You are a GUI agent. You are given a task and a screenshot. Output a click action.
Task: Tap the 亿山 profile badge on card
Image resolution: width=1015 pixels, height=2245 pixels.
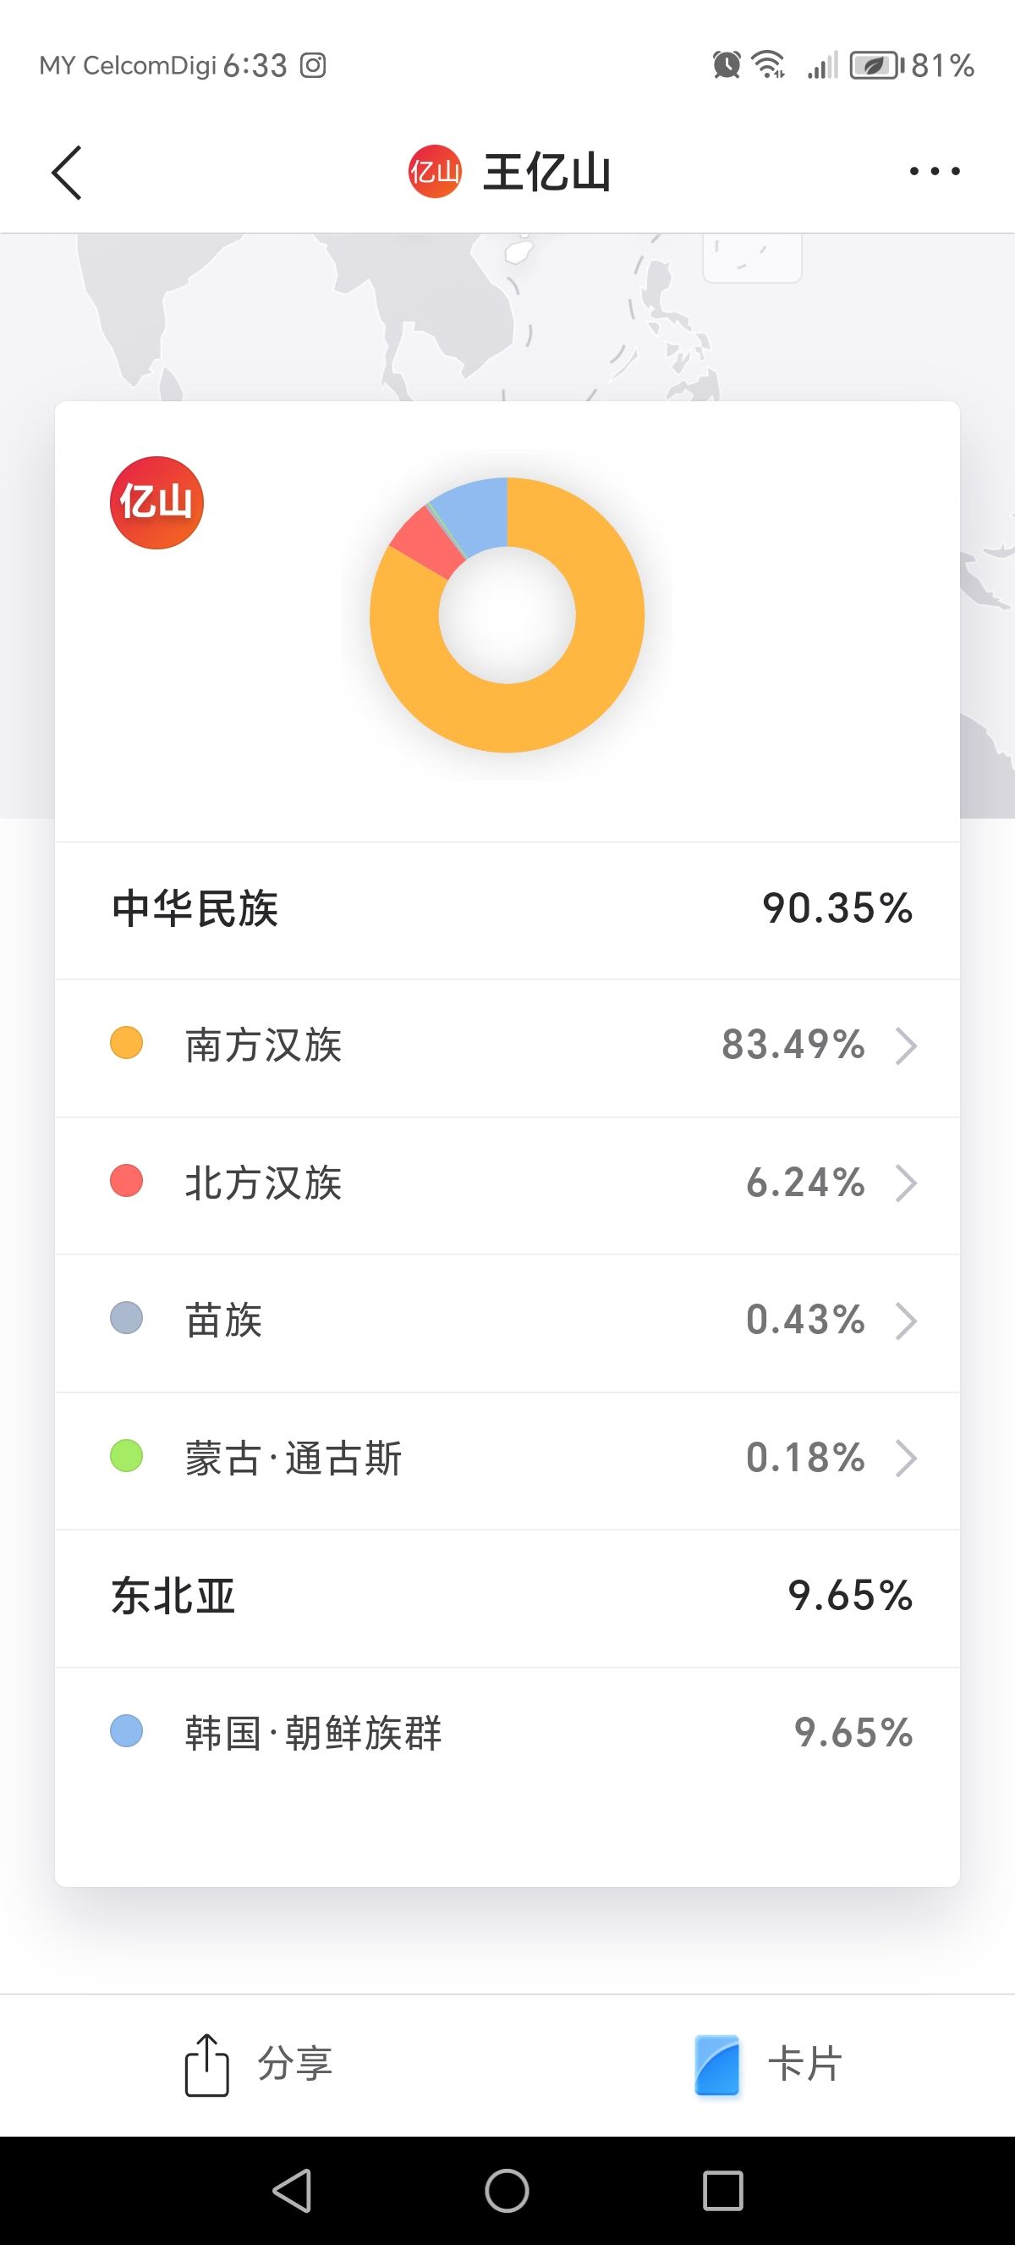click(x=156, y=503)
